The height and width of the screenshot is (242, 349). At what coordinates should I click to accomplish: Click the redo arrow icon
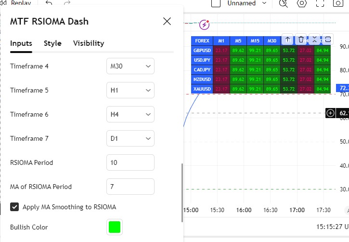coord(67,3)
